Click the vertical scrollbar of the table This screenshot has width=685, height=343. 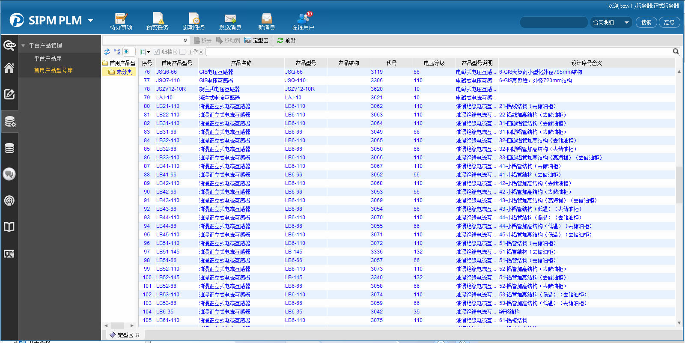(679, 184)
